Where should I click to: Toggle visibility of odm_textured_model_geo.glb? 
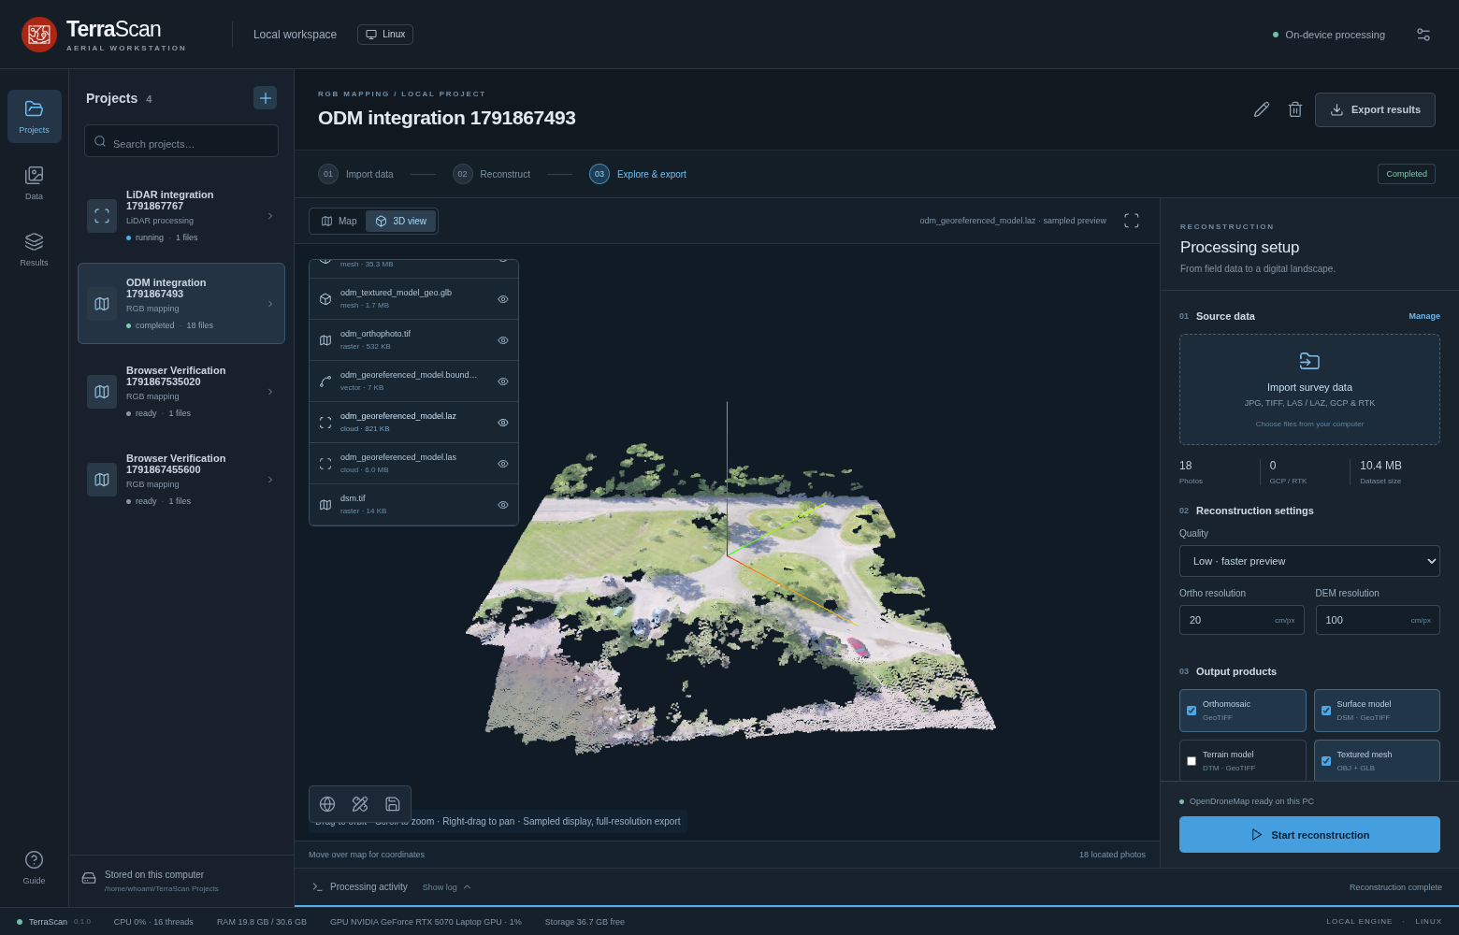[x=503, y=299]
